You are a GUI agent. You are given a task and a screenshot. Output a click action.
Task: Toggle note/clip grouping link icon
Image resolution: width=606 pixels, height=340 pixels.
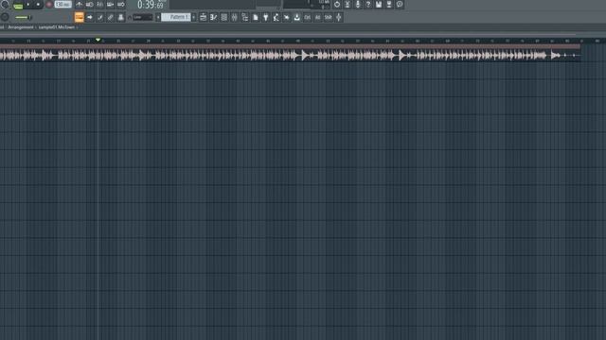(111, 17)
